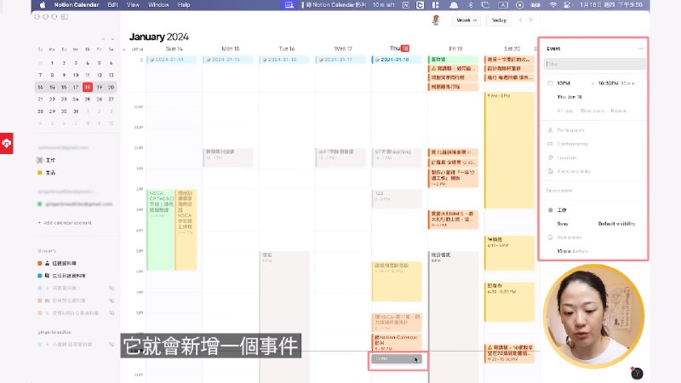Click Participants field label

(570, 130)
